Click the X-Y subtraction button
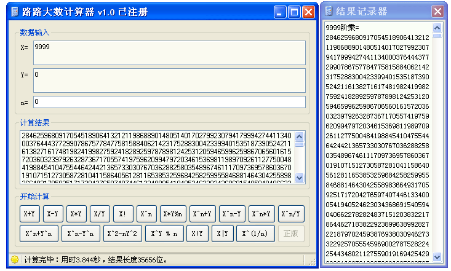The image size is (451, 271). point(53,214)
